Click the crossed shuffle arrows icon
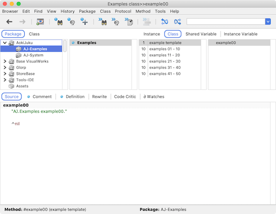 (x=177, y=22)
